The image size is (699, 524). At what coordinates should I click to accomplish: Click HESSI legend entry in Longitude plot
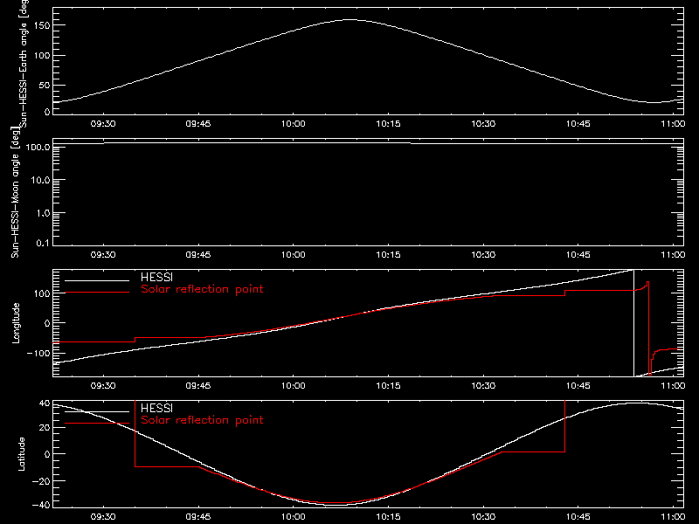[156, 277]
